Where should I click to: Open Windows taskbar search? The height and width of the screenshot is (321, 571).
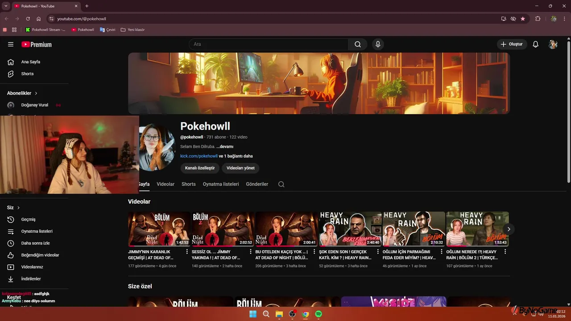coord(266,314)
